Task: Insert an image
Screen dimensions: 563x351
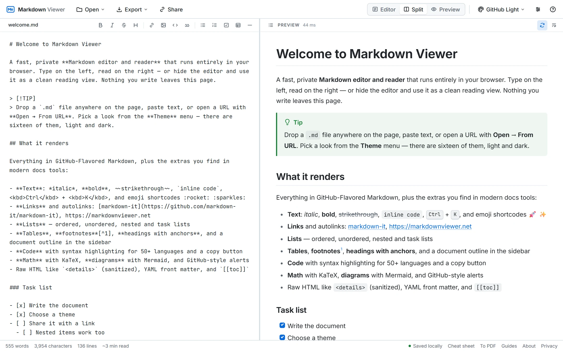Action: [x=163, y=25]
